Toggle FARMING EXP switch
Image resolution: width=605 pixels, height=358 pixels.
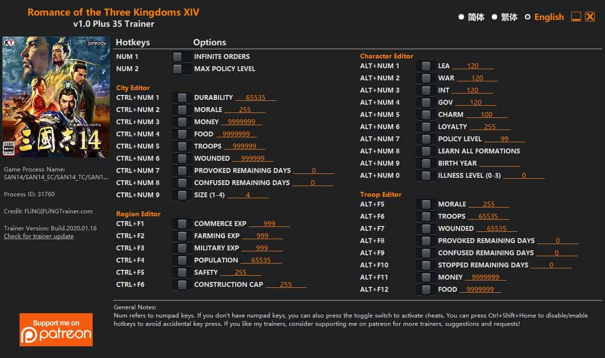point(182,236)
